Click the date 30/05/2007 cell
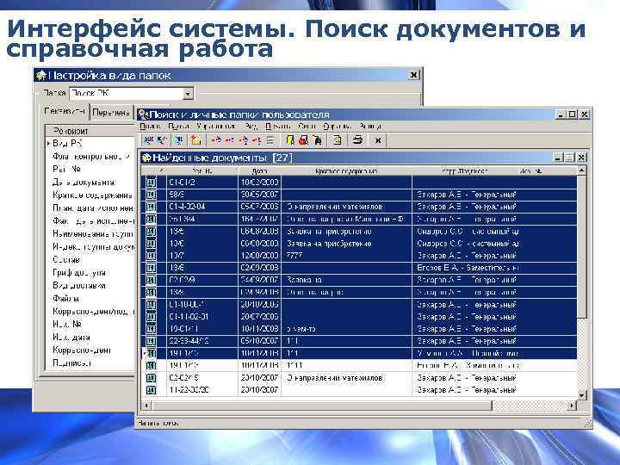Image resolution: width=620 pixels, height=465 pixels. coord(260,195)
